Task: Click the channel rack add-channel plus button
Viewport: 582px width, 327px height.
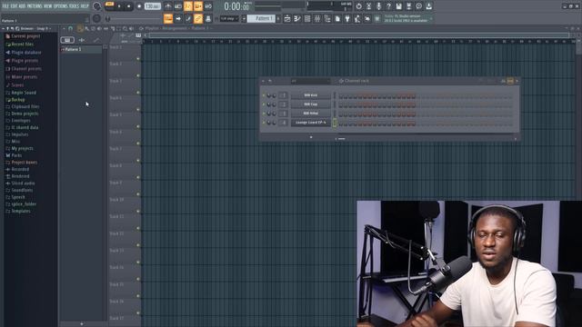Action: [x=311, y=137]
